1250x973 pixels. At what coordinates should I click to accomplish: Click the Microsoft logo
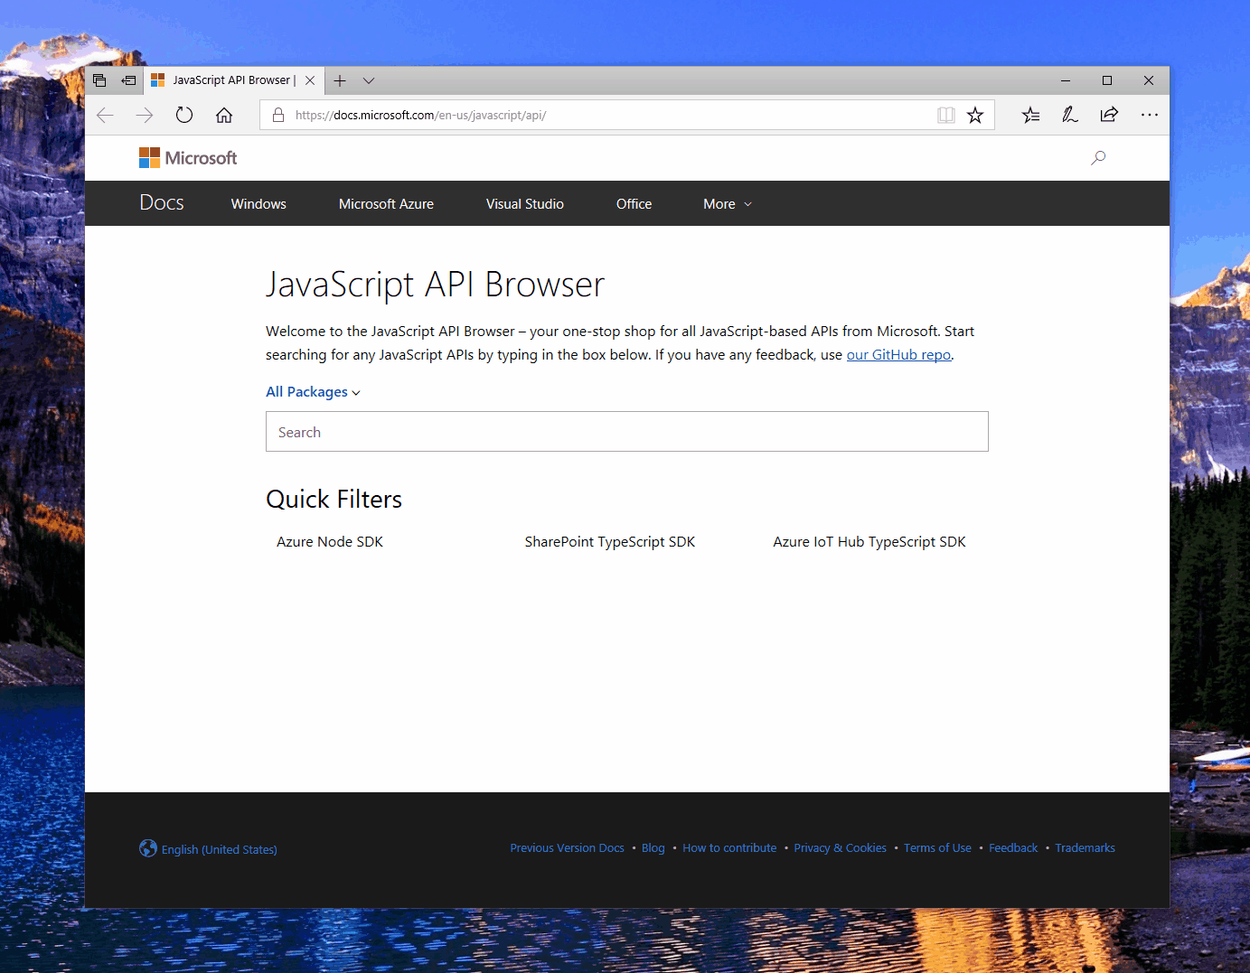click(188, 158)
